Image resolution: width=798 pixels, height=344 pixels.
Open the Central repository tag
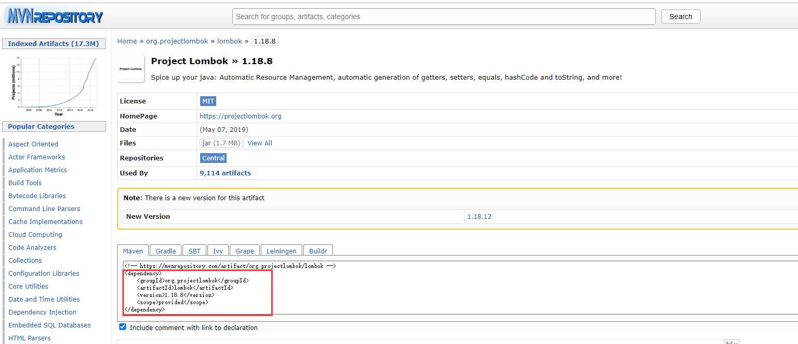(x=214, y=158)
